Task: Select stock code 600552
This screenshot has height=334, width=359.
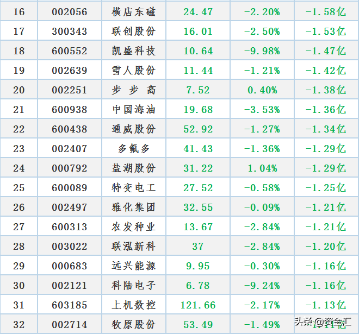Action: point(70,51)
